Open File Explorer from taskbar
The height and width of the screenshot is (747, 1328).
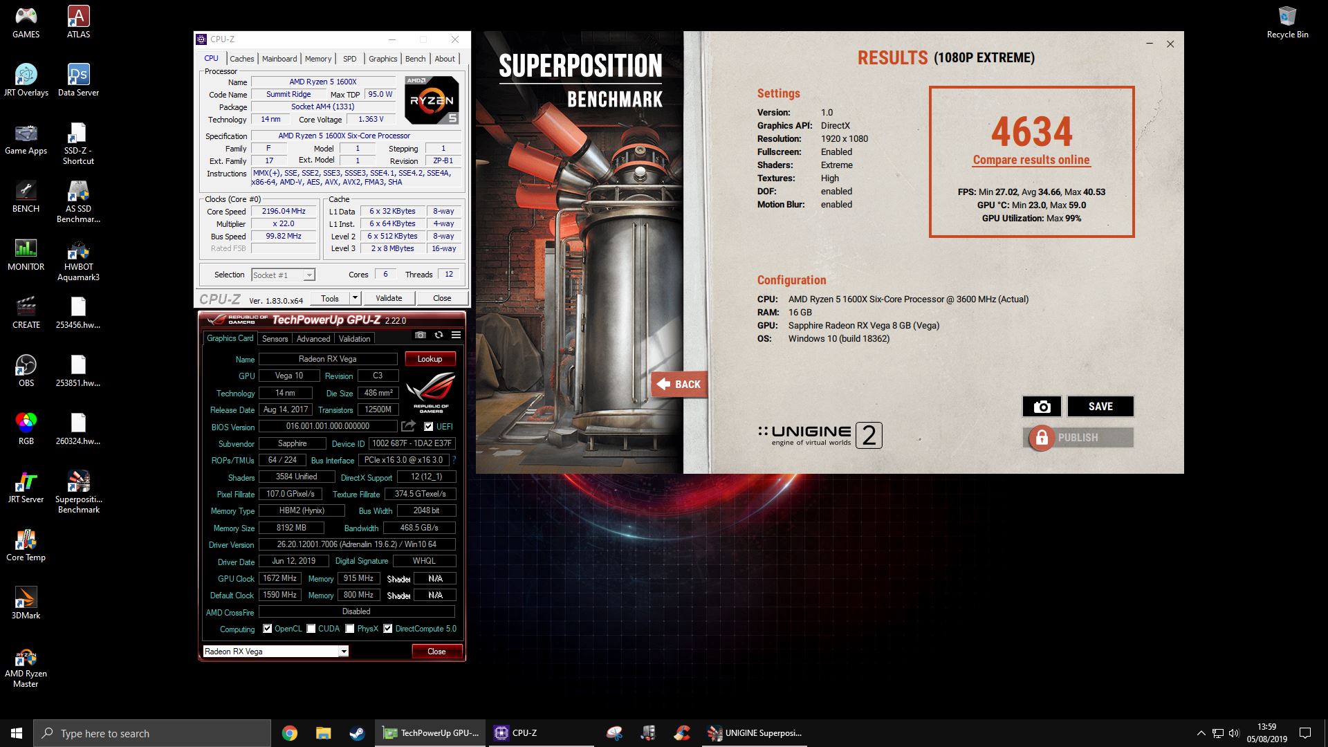[324, 733]
